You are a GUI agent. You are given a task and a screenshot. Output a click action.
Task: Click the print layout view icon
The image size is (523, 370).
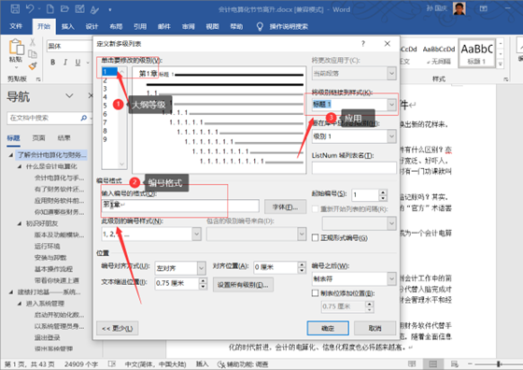(x=433, y=364)
